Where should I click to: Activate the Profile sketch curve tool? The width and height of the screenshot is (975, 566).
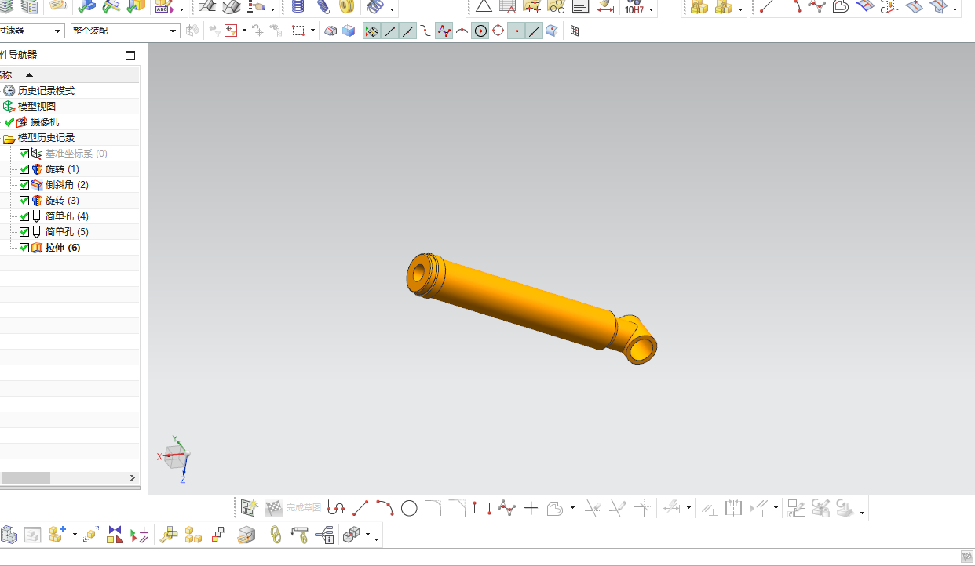tap(336, 508)
